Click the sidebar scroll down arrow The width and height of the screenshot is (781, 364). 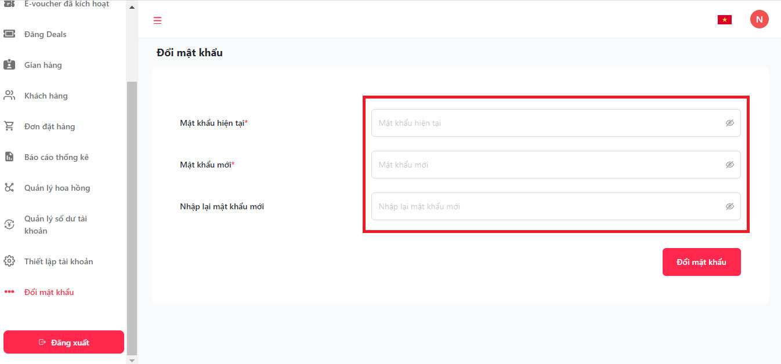[132, 360]
